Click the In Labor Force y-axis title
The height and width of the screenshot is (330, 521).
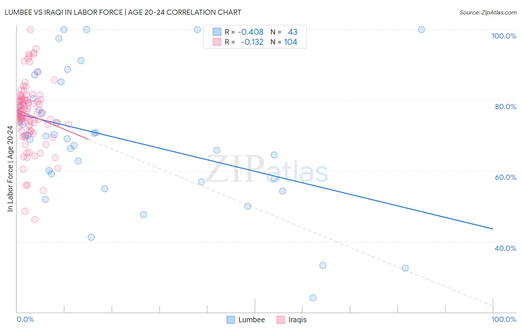(10, 169)
